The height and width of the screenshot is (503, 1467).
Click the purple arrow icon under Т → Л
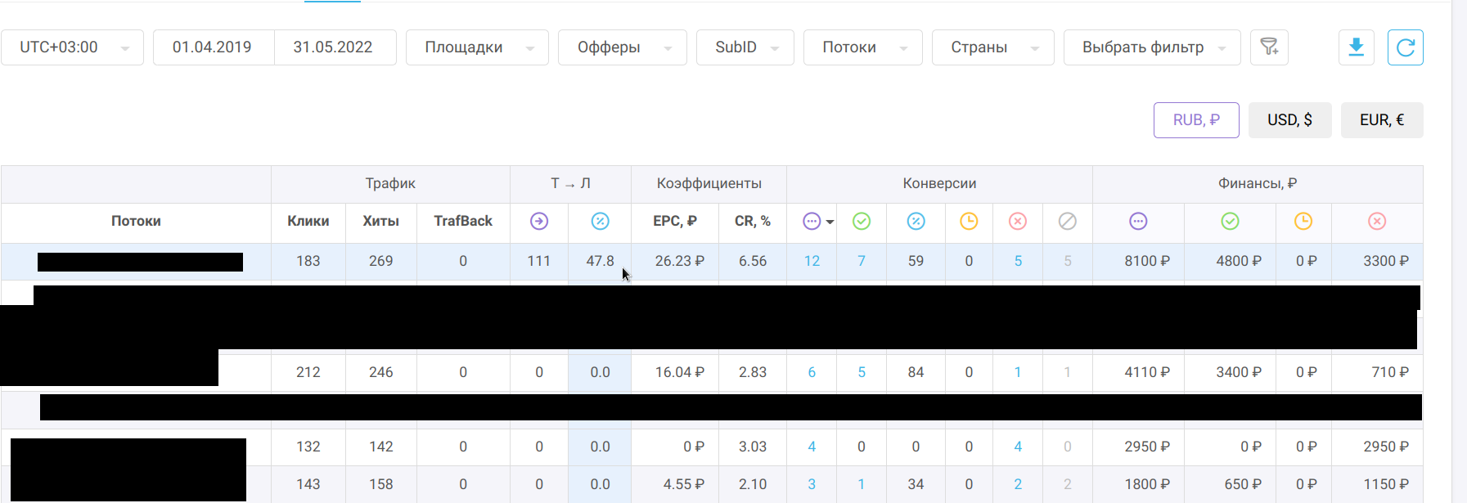[x=538, y=222]
